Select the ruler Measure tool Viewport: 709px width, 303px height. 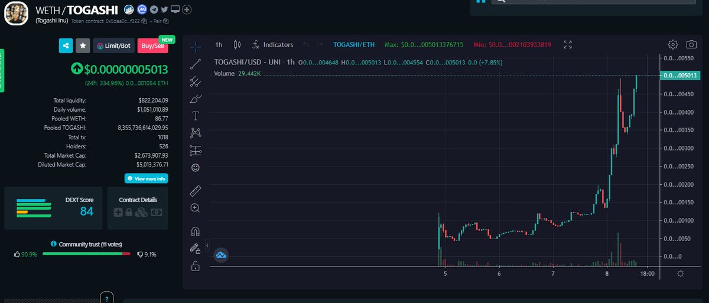tap(196, 191)
